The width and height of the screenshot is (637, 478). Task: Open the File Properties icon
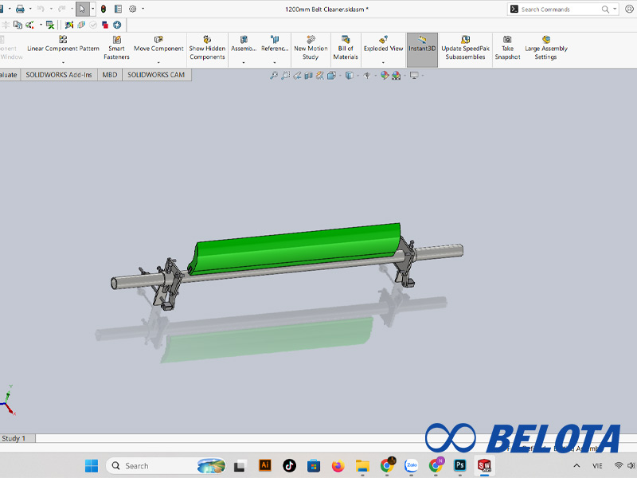click(x=118, y=9)
